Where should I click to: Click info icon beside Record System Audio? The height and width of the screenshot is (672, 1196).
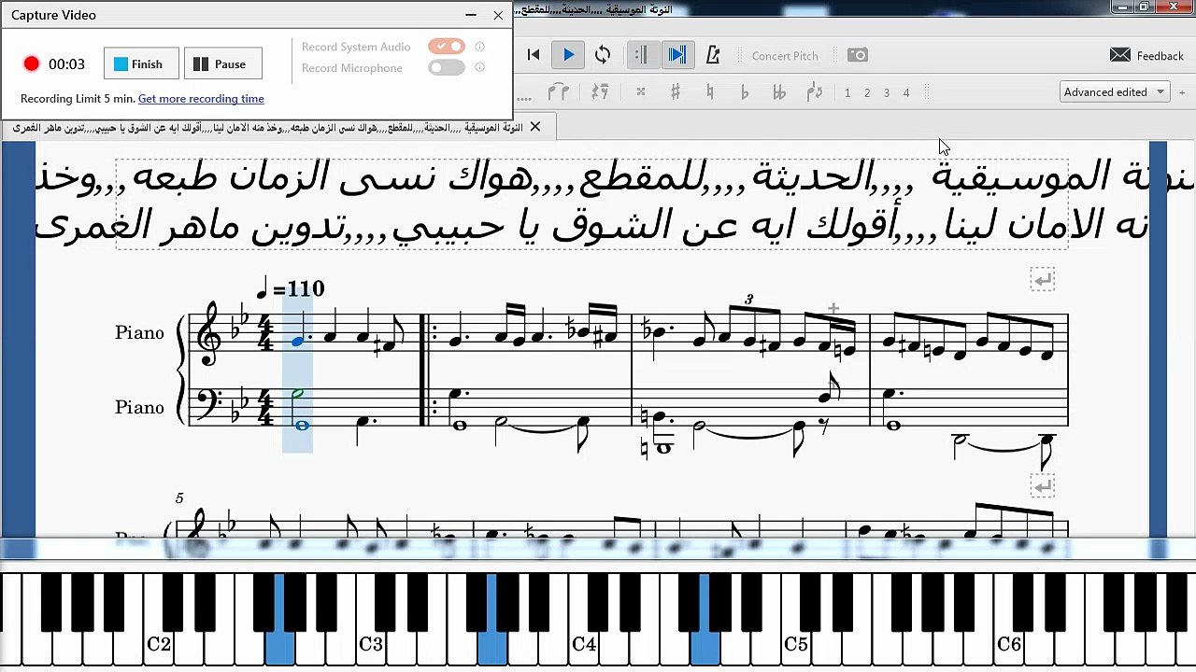[479, 47]
